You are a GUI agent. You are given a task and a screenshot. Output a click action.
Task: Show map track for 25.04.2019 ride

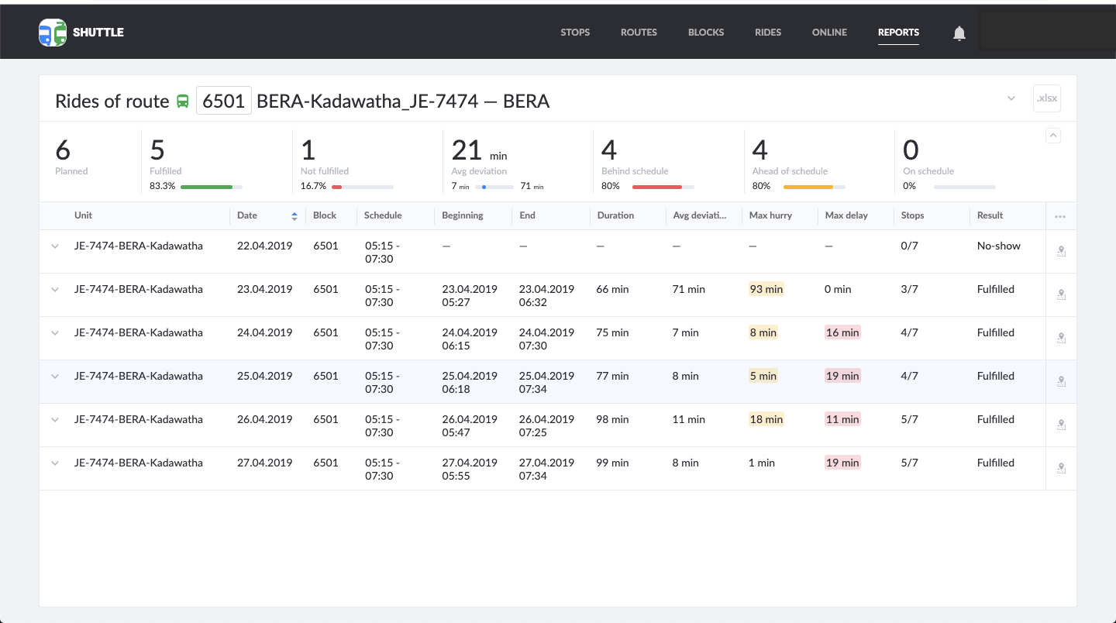click(x=1061, y=381)
